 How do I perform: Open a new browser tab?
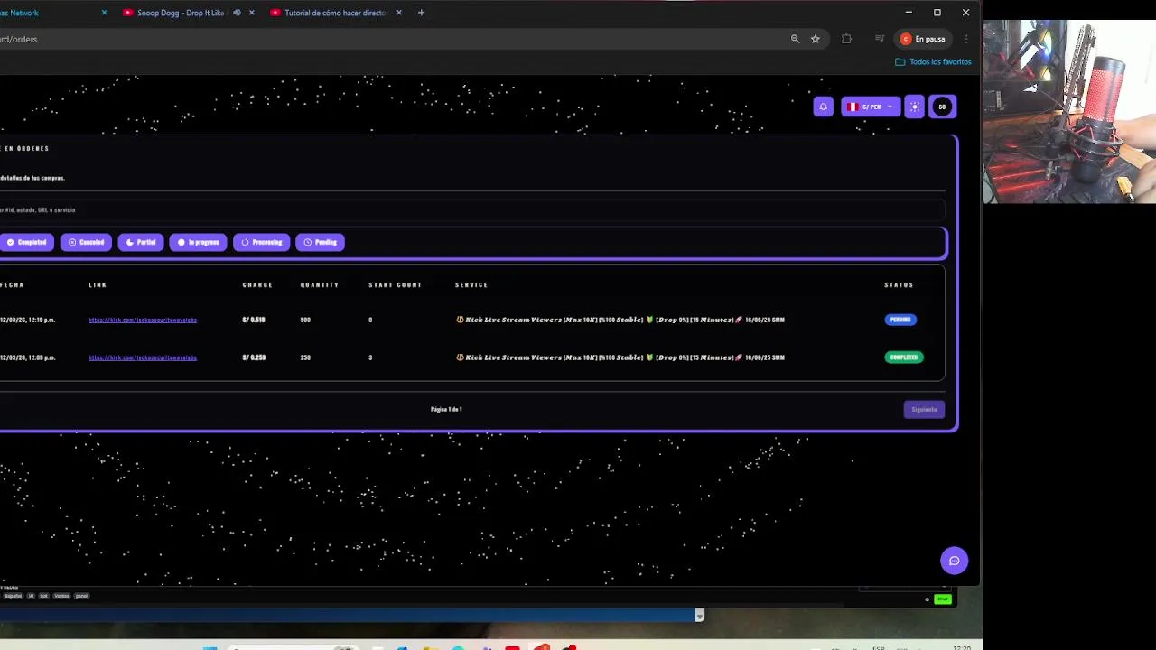pyautogui.click(x=421, y=13)
